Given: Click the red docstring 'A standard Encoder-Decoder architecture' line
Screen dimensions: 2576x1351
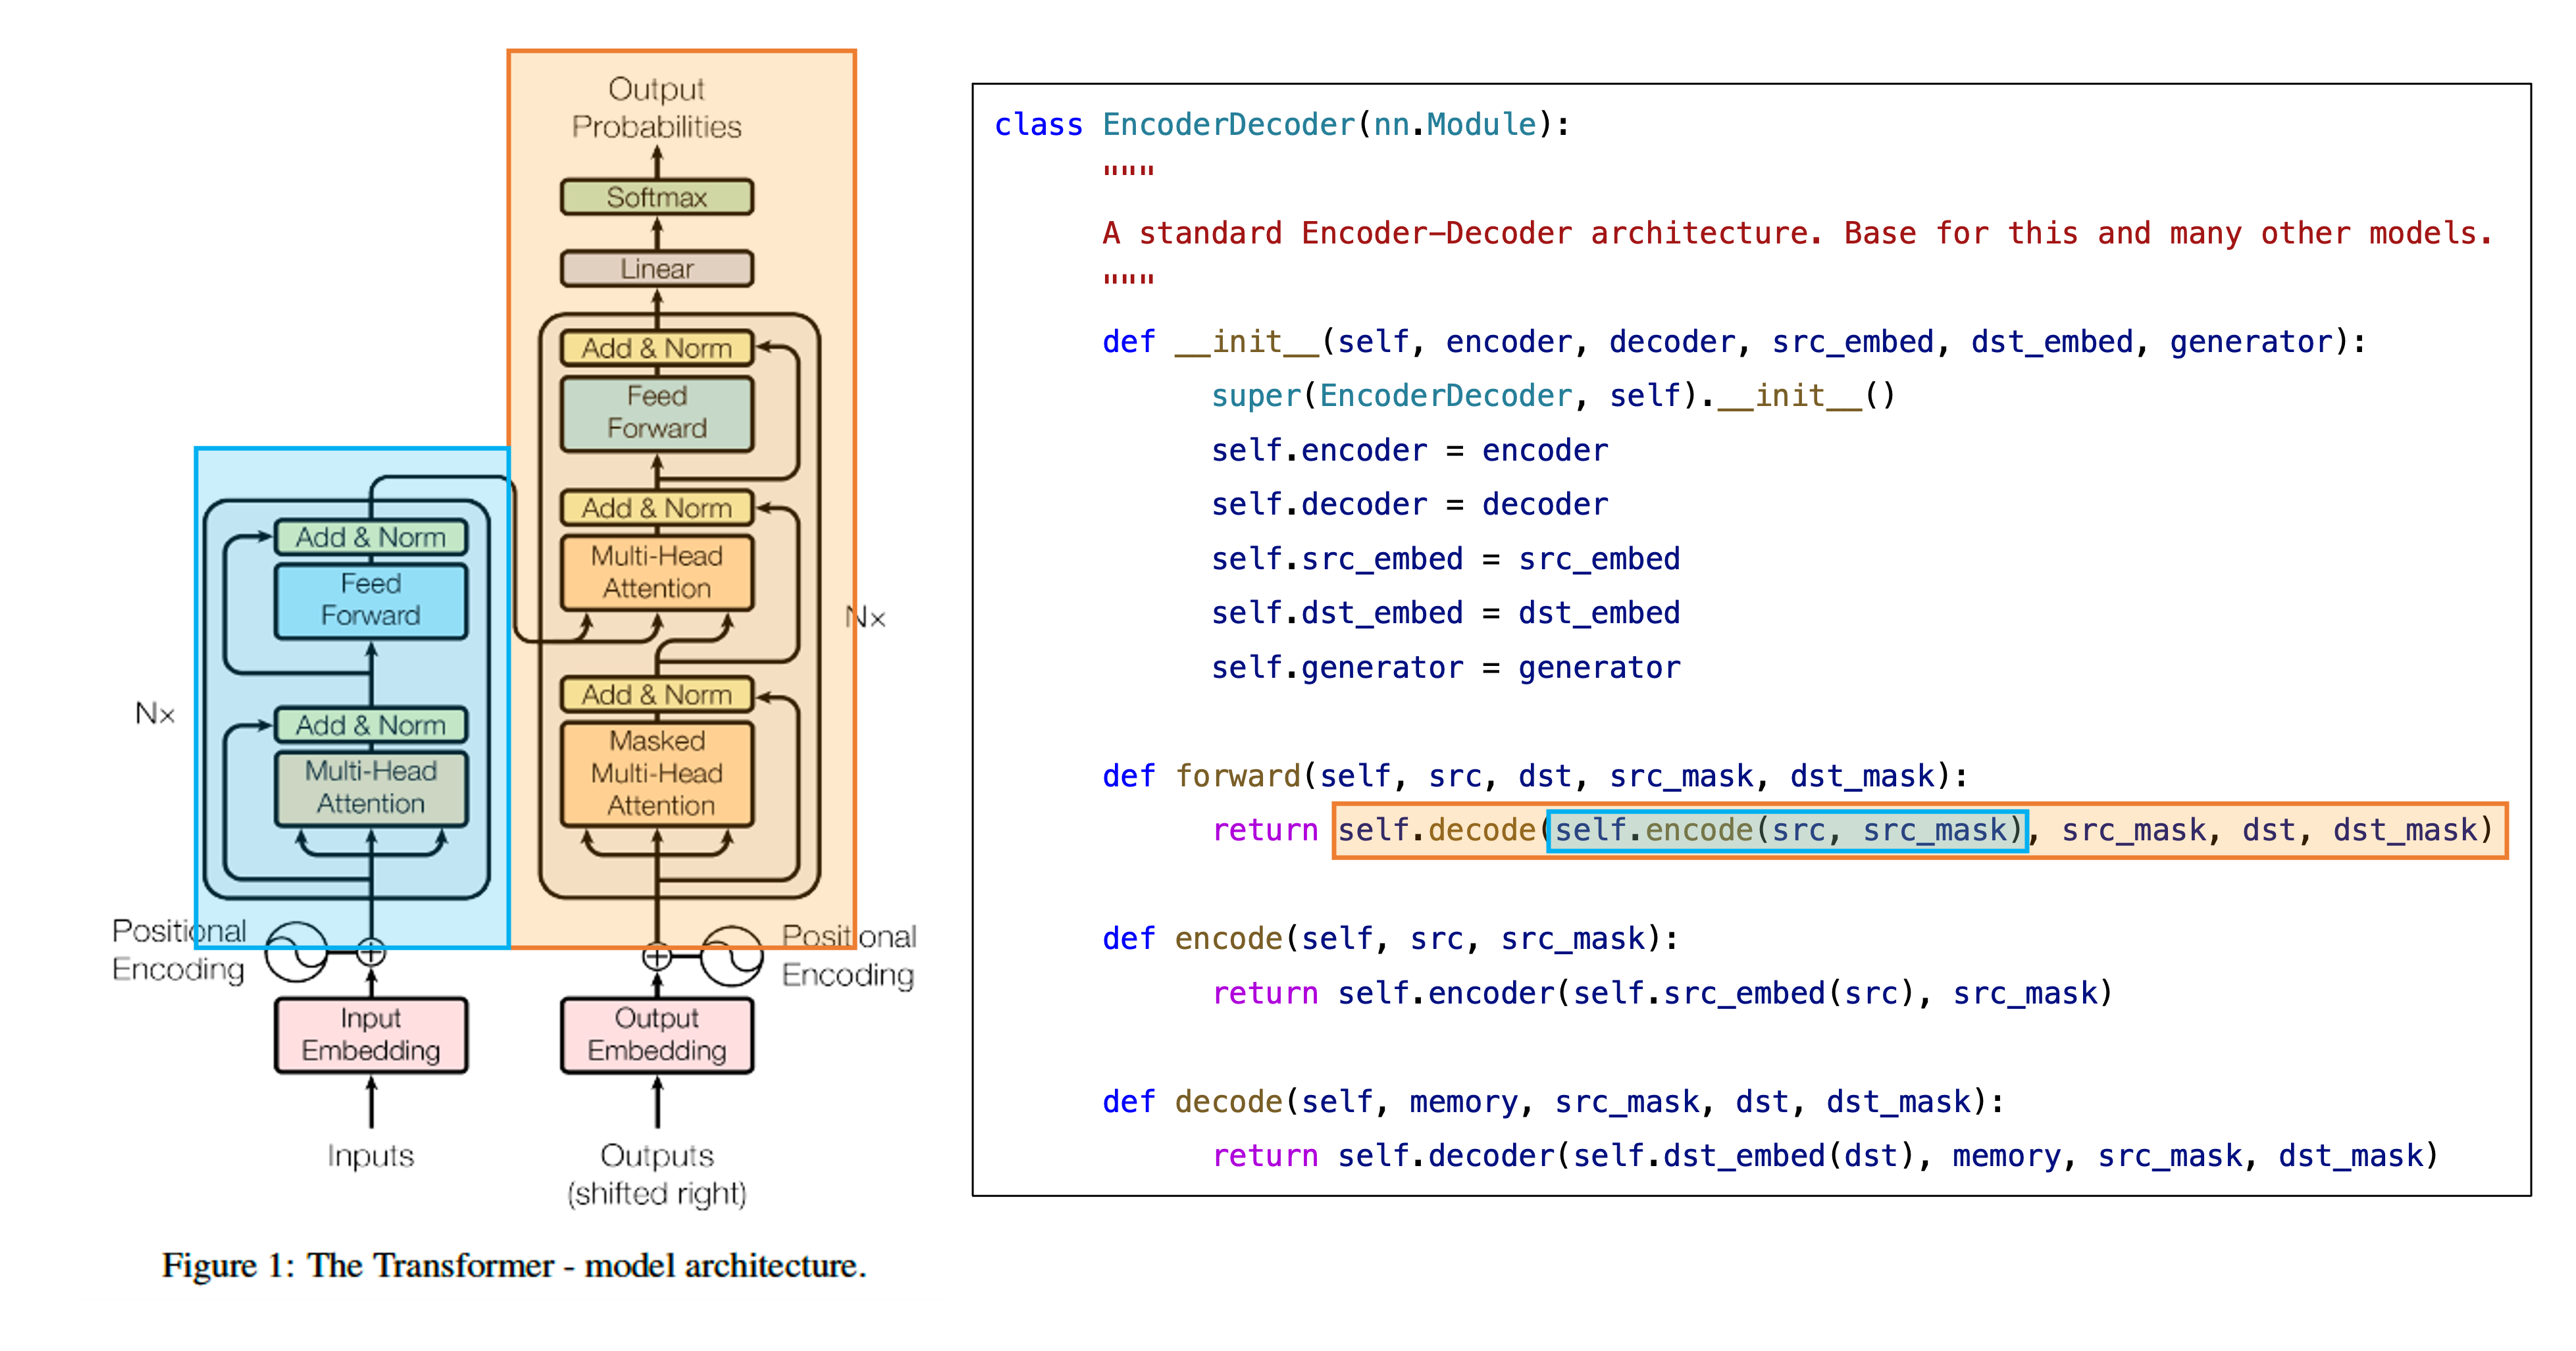Looking at the screenshot, I should [1797, 233].
